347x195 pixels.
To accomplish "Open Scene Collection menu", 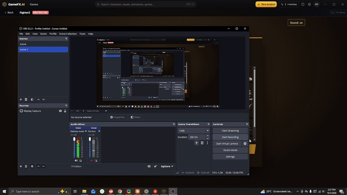I will [68, 34].
